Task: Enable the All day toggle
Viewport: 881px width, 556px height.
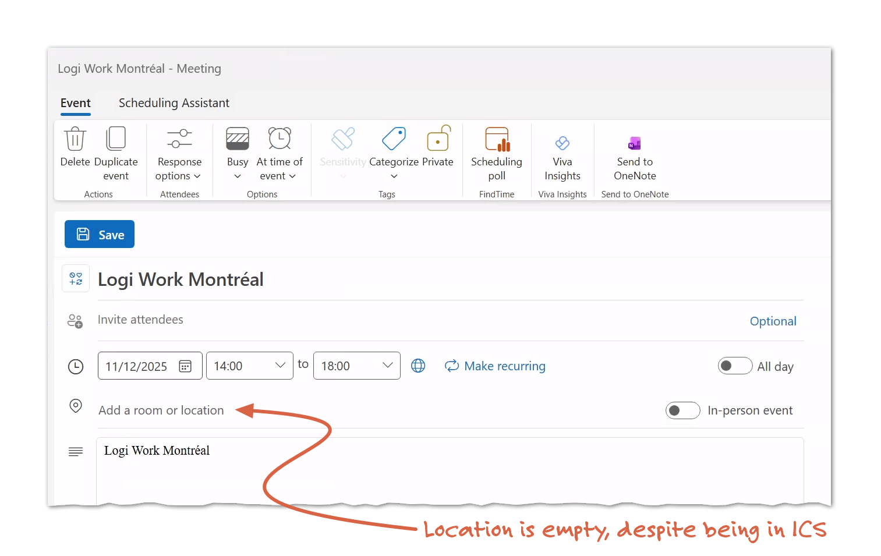Action: click(735, 366)
